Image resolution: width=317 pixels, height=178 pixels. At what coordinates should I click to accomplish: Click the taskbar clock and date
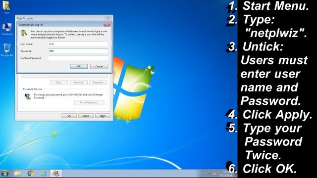click(x=226, y=174)
